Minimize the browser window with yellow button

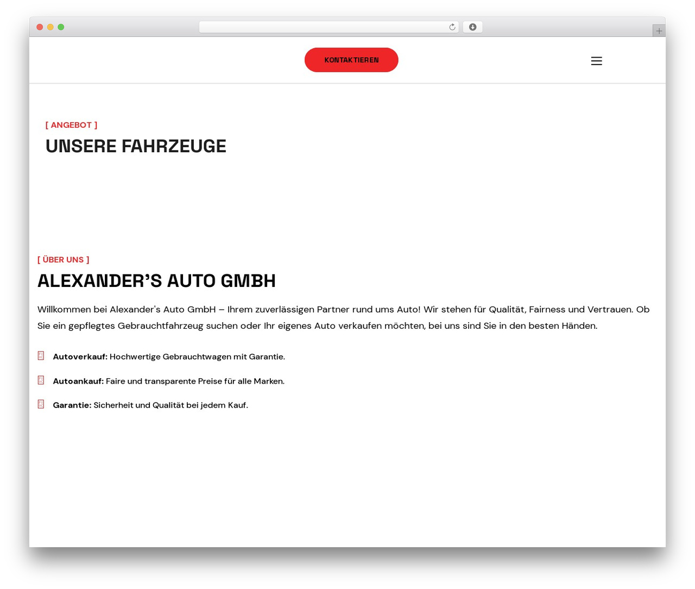(x=50, y=27)
